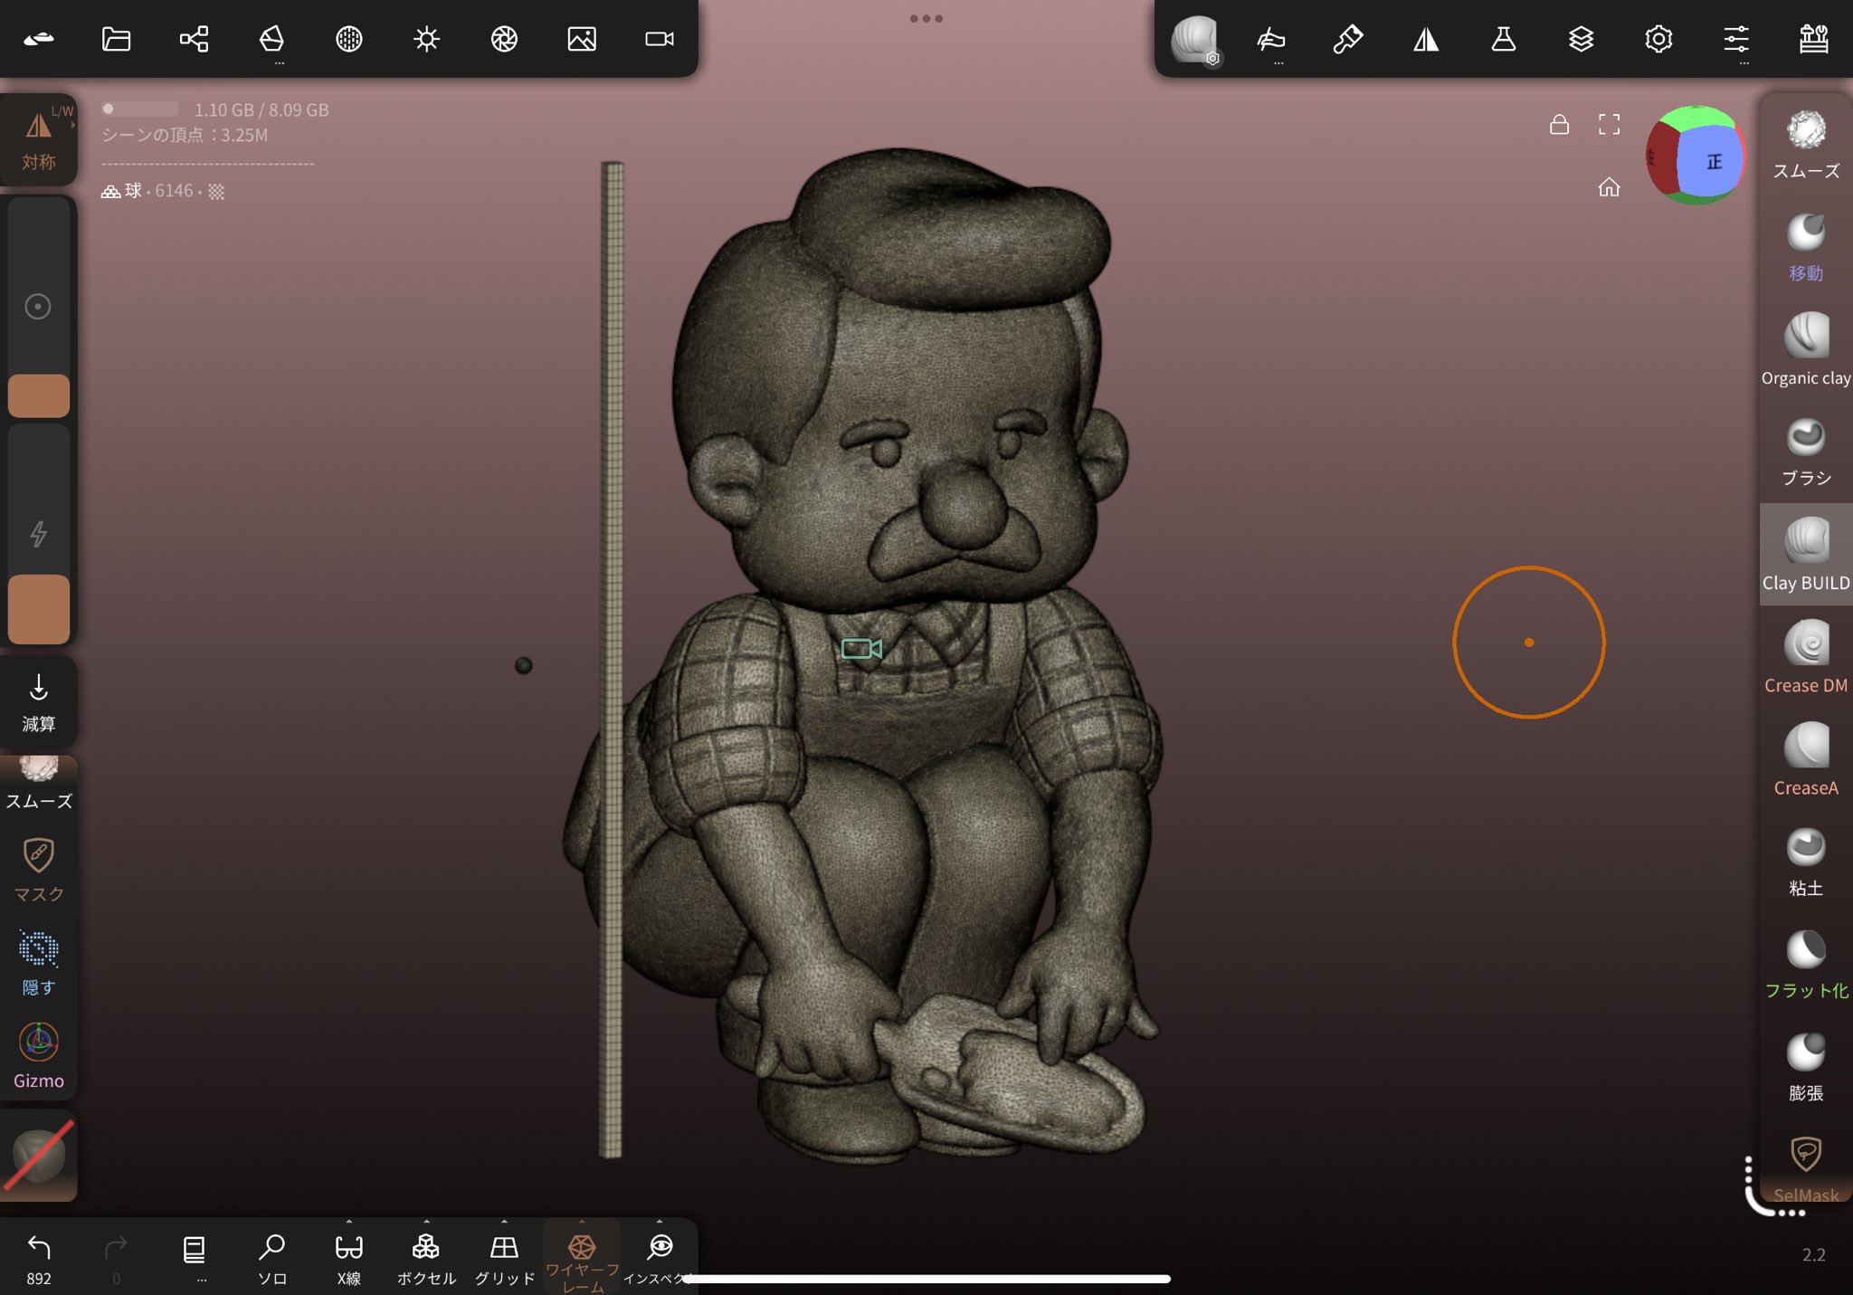Select the Crease DM brush
1853x1295 pixels.
click(1805, 655)
